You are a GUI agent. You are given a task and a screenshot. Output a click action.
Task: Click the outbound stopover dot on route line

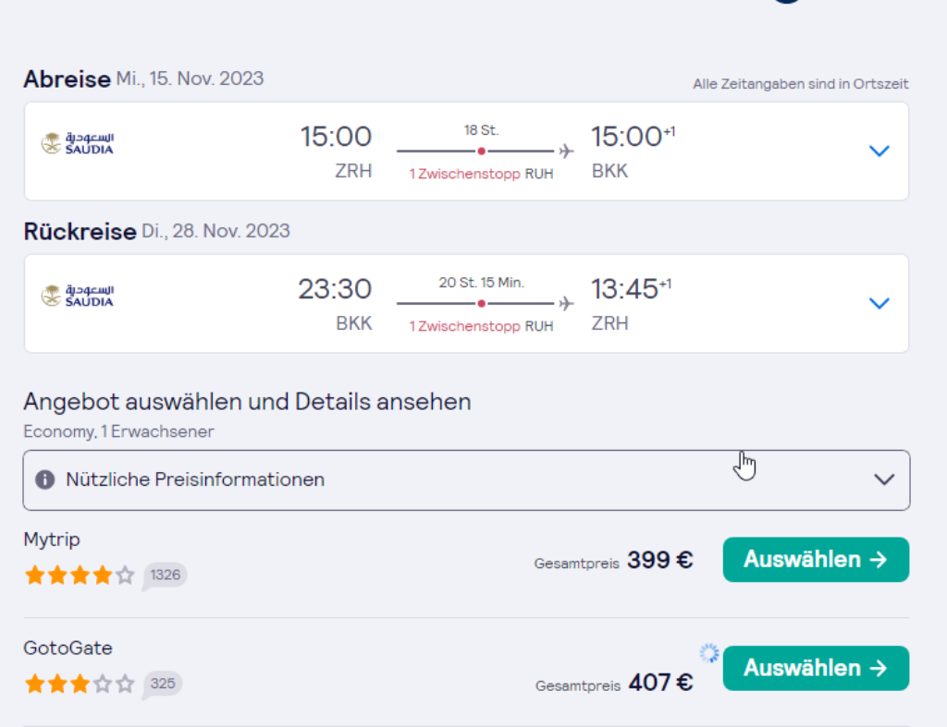(481, 151)
